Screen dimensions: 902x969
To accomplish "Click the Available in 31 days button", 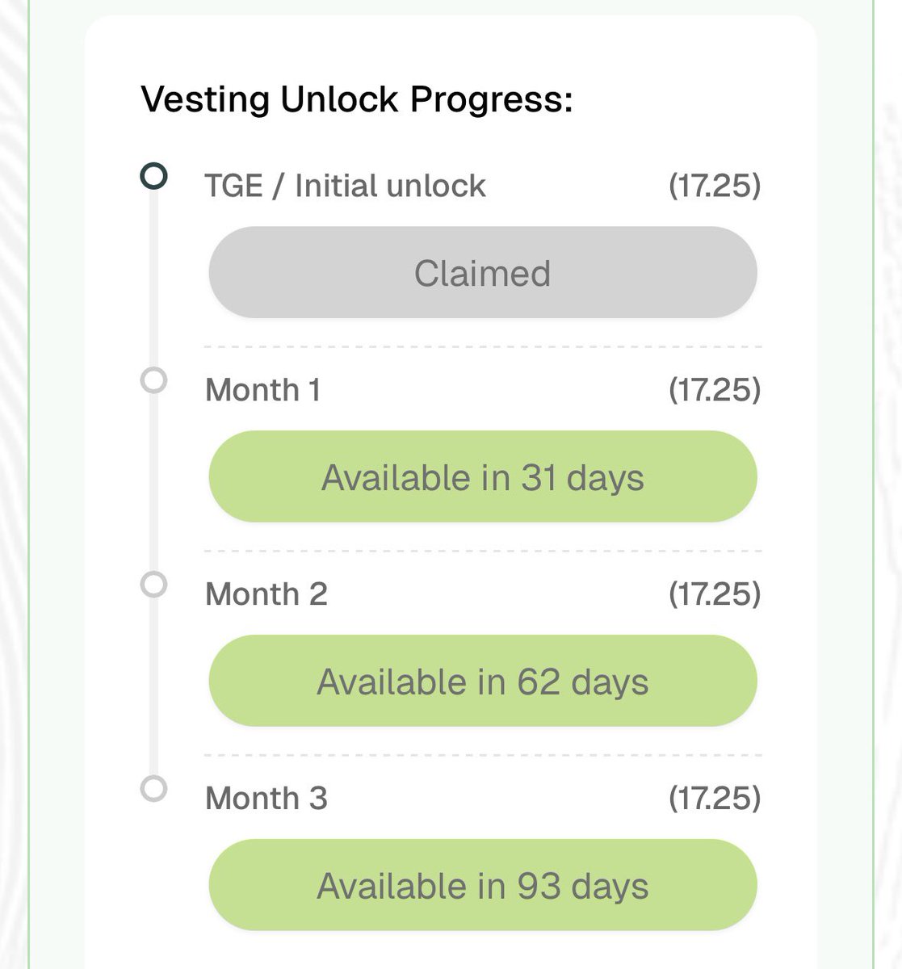I will (483, 477).
